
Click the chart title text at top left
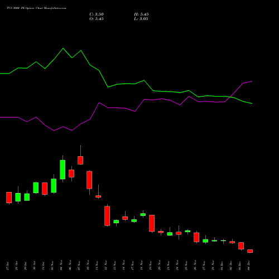[x=36, y=8]
